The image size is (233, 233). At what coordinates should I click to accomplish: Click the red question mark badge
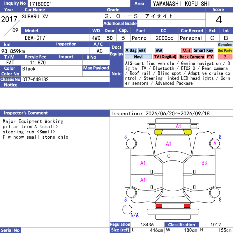click(225, 57)
